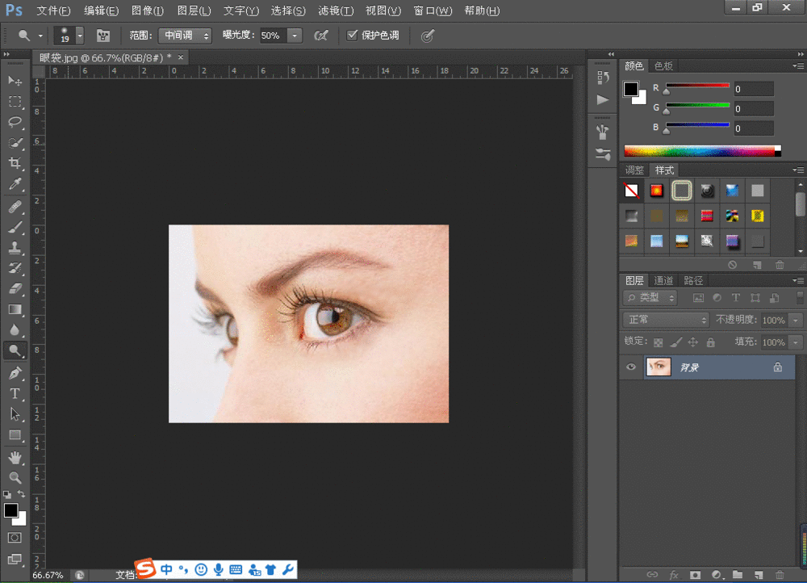Select the Horizontal Type tool
This screenshot has width=807, height=583.
click(x=15, y=393)
